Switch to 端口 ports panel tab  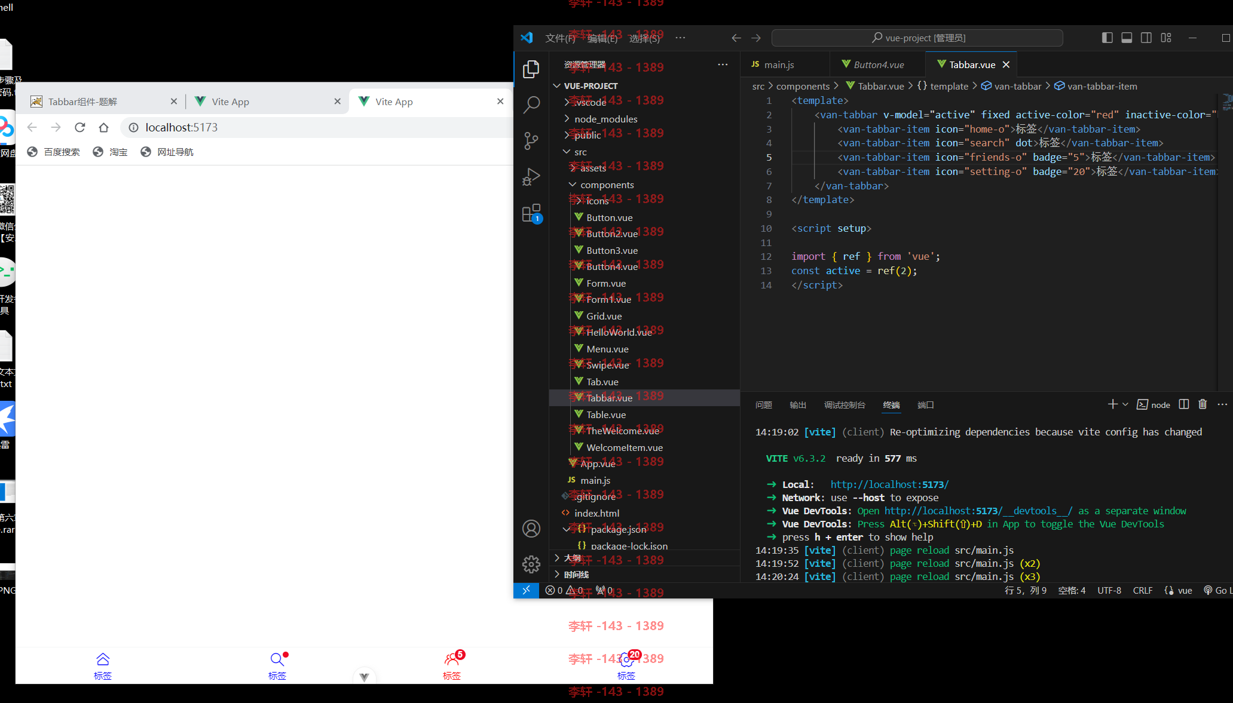(x=925, y=405)
